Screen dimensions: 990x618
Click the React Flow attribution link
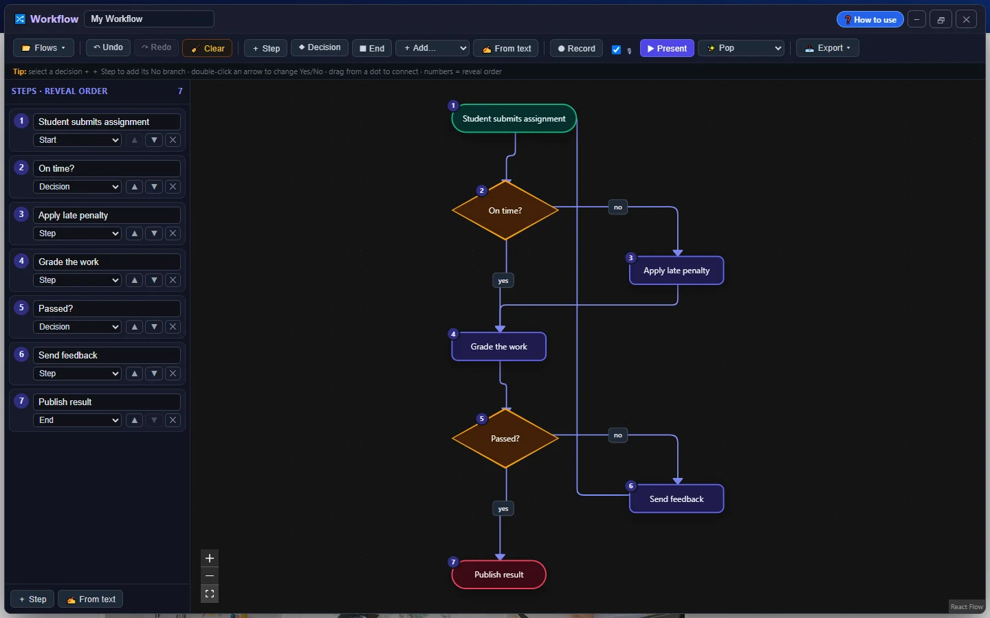pos(967,606)
